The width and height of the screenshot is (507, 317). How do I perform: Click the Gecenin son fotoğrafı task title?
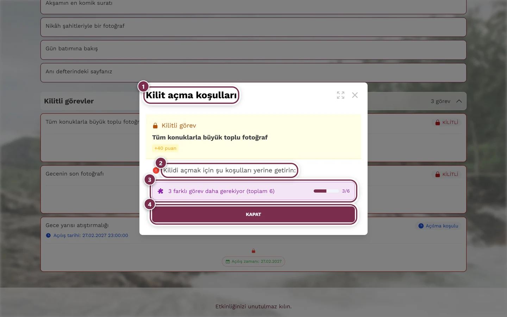pyautogui.click(x=75, y=174)
